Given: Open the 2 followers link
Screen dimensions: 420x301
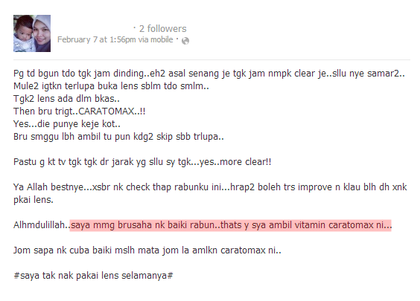Looking at the screenshot, I should (x=162, y=28).
